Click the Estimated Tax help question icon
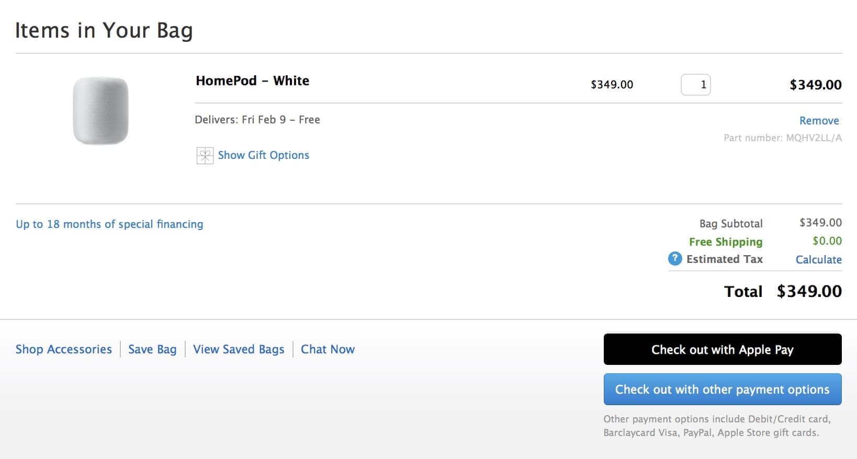The height and width of the screenshot is (459, 857). [675, 259]
